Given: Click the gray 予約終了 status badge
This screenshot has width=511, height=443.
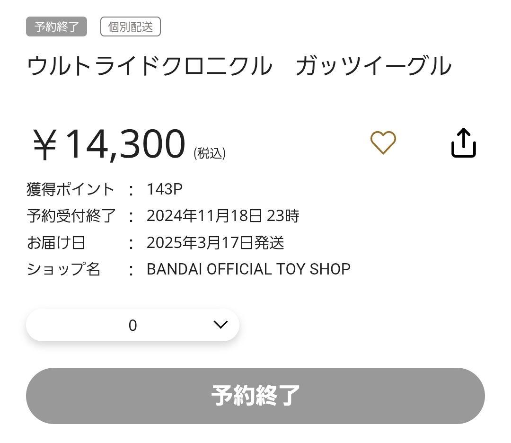Looking at the screenshot, I should [56, 27].
